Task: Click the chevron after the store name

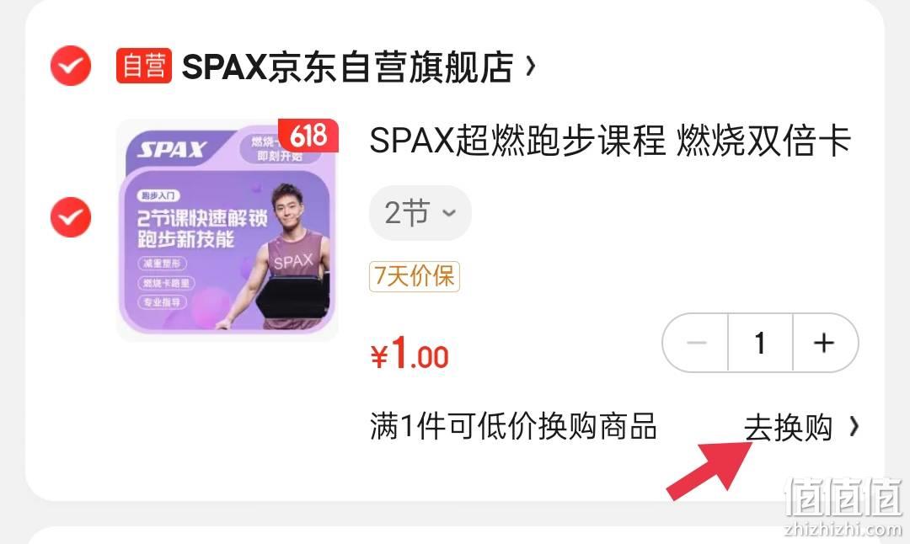Action: pyautogui.click(x=530, y=67)
